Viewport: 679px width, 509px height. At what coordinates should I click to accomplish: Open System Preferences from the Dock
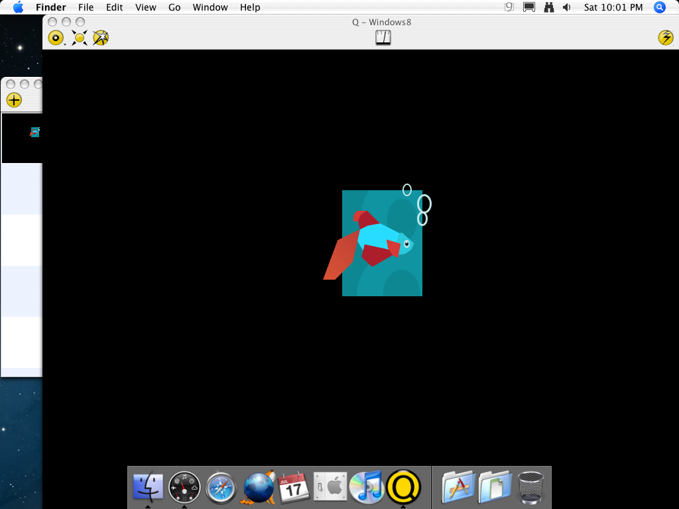click(x=330, y=486)
